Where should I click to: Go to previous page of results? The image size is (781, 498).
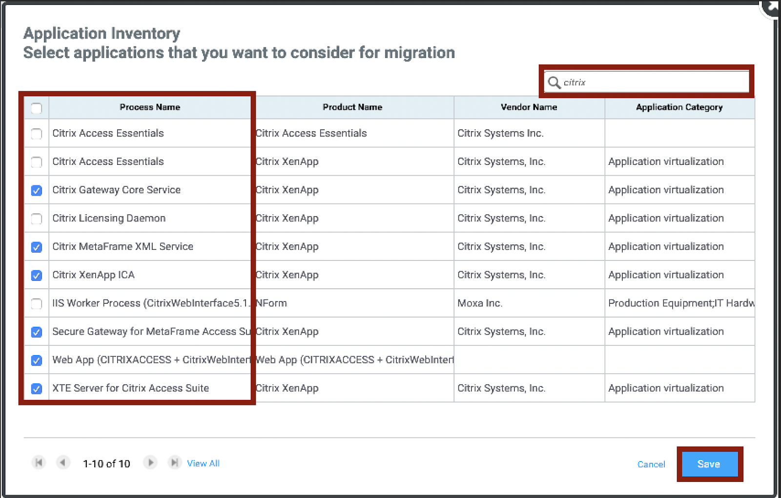coord(63,462)
